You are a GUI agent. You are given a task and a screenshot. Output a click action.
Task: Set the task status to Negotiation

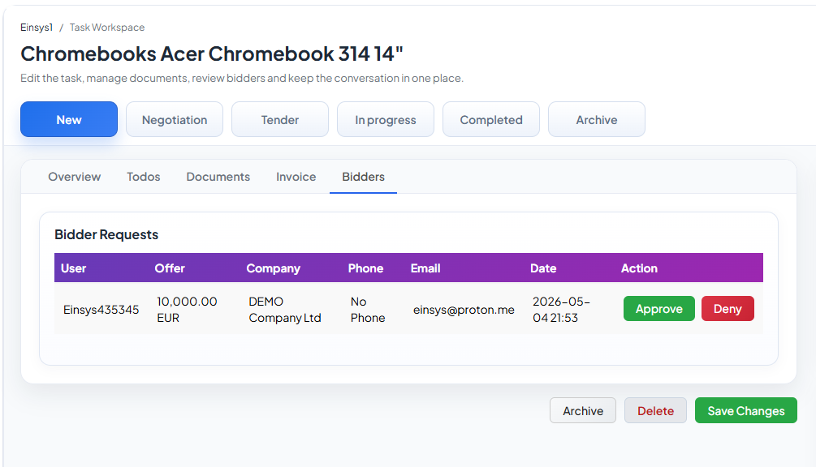[x=175, y=119]
